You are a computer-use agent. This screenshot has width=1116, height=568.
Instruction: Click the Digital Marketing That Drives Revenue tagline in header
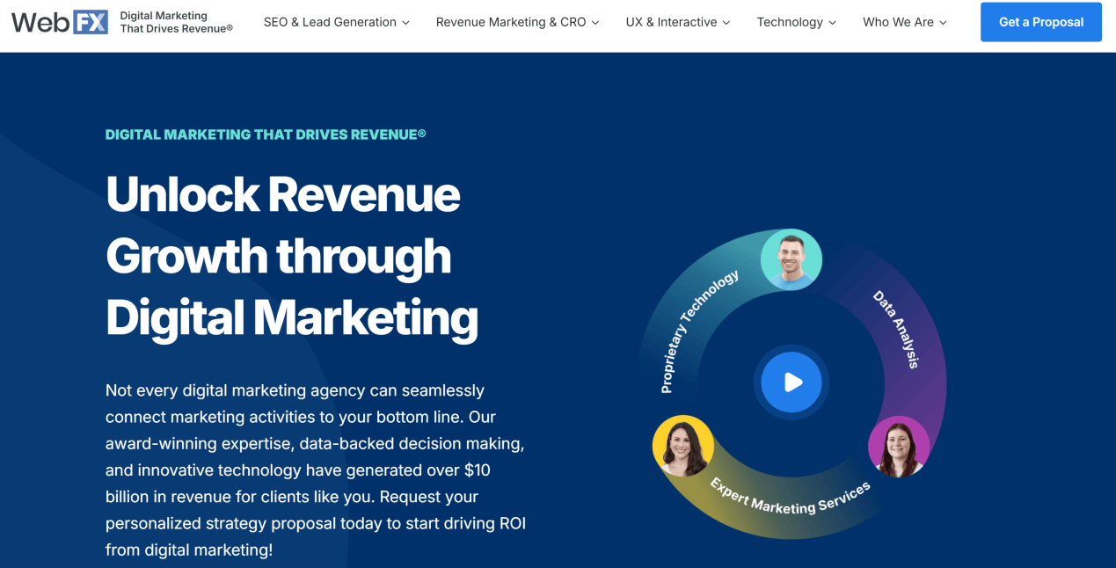[176, 22]
